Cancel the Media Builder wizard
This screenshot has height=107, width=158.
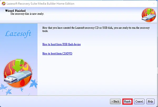click(139, 101)
